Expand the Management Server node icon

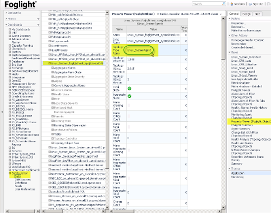(10, 84)
